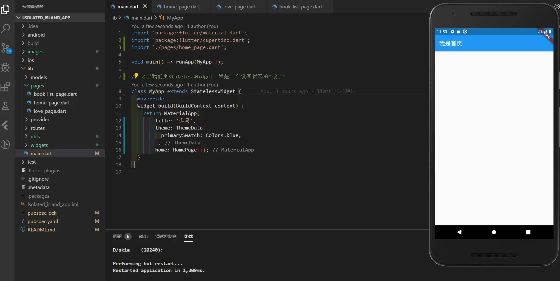Click the lightbulb quick-fix icon on line 7
Image resolution: width=560 pixels, height=281 pixels.
[x=136, y=76]
